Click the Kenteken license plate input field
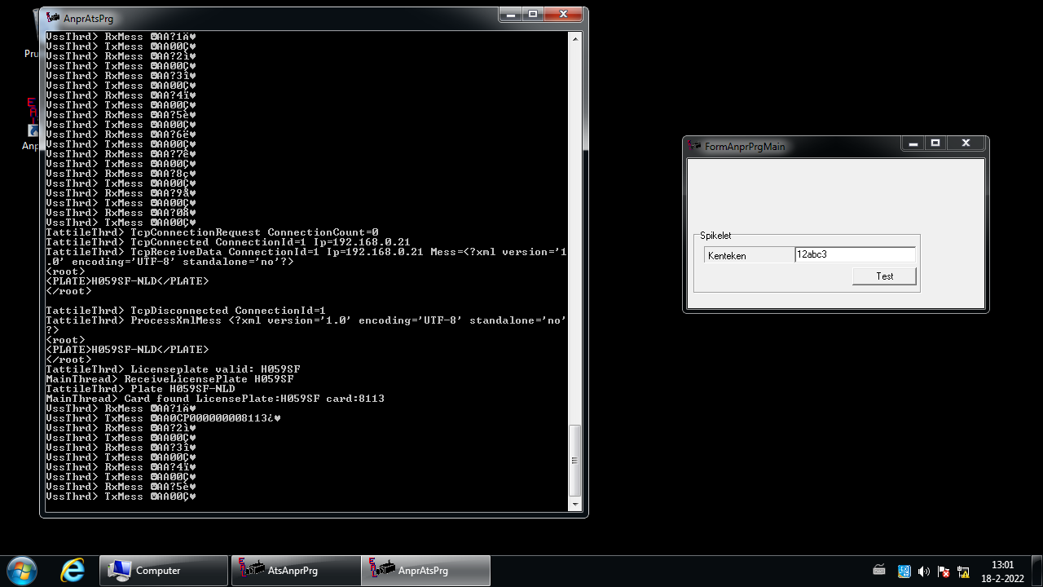This screenshot has height=587, width=1043. tap(854, 254)
